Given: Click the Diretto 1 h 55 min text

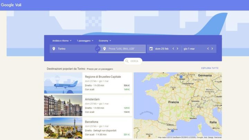Looking at the screenshot, I should point(94,108).
